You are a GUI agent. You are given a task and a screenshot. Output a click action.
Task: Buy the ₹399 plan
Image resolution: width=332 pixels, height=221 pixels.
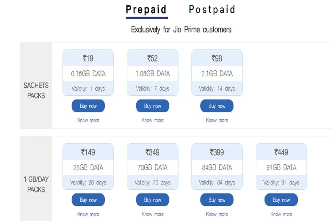[217, 200]
